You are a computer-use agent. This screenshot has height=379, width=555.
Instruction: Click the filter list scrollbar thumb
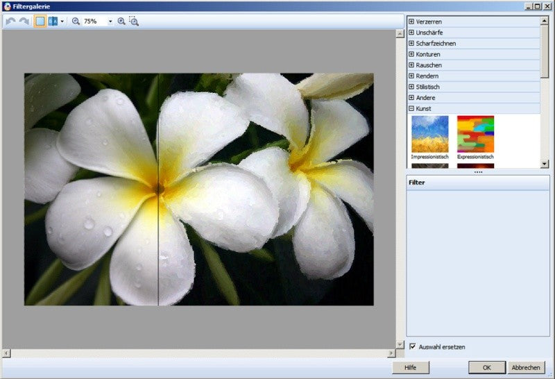coord(545,52)
